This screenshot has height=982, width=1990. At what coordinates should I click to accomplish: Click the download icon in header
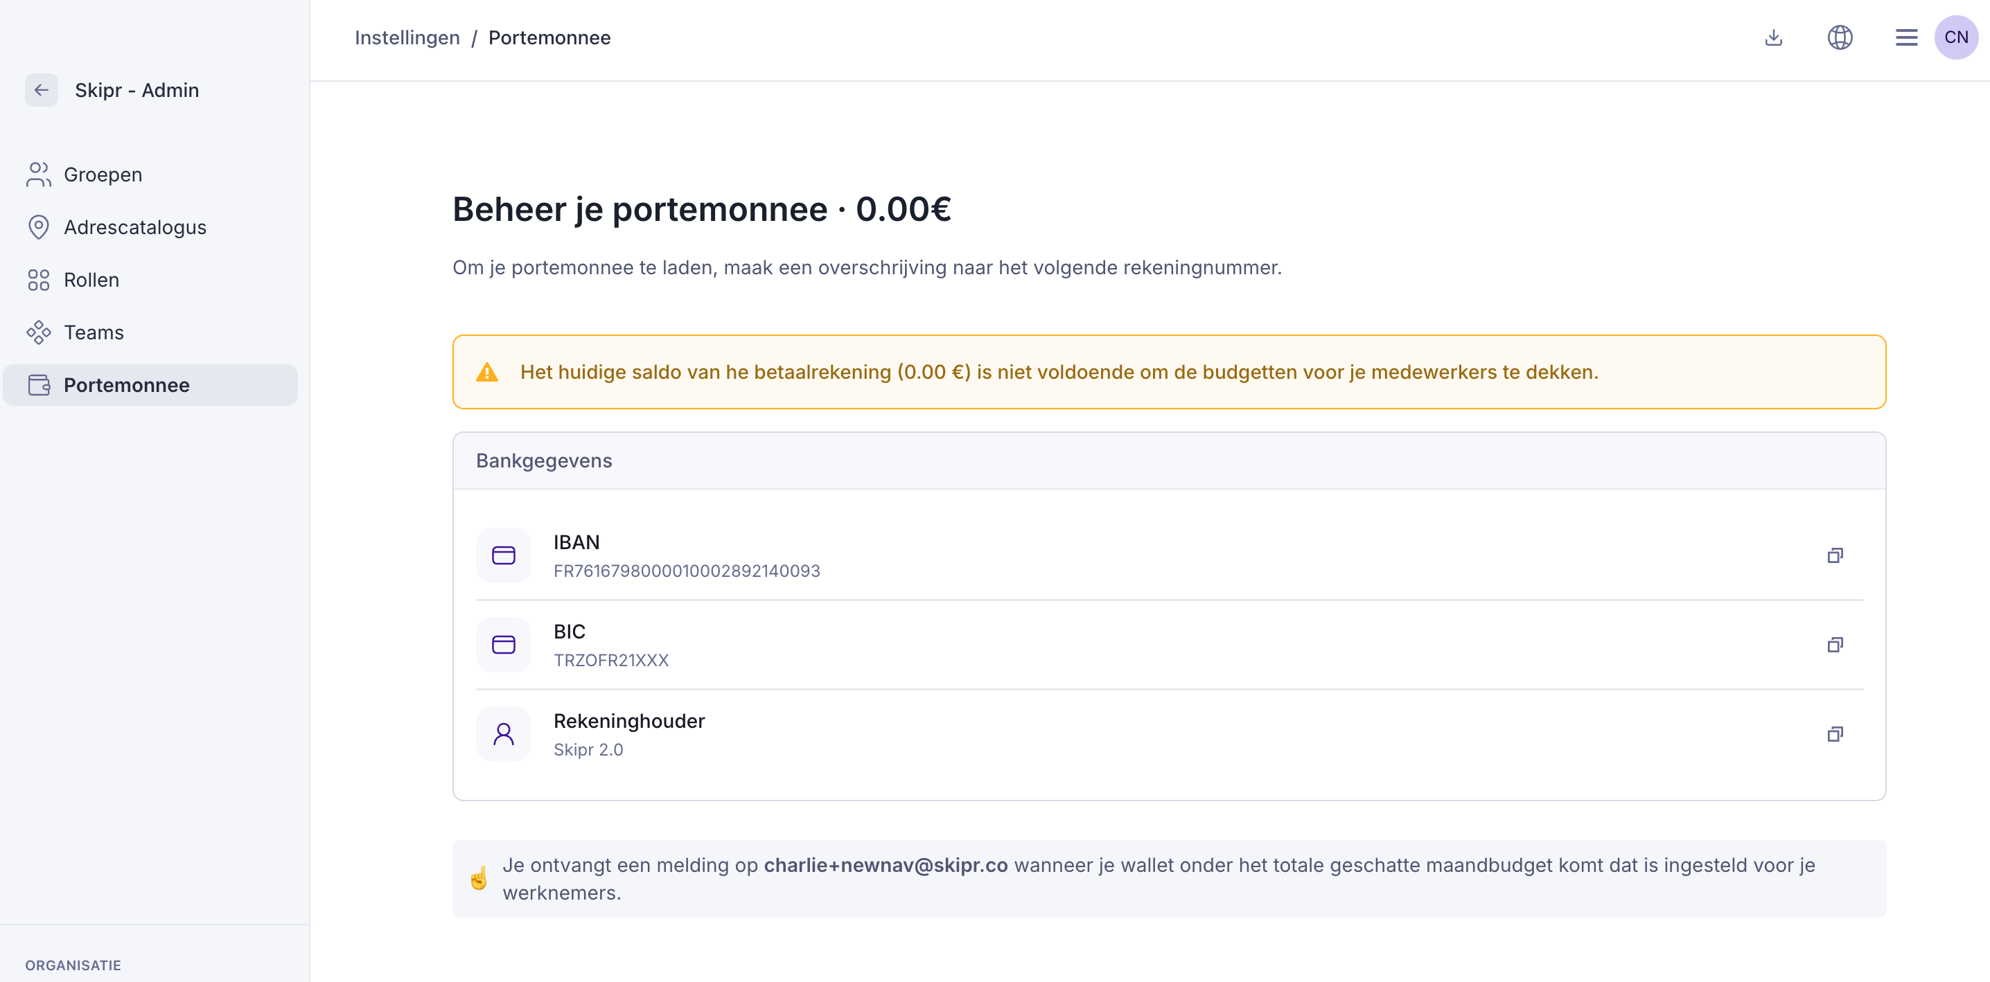tap(1773, 37)
